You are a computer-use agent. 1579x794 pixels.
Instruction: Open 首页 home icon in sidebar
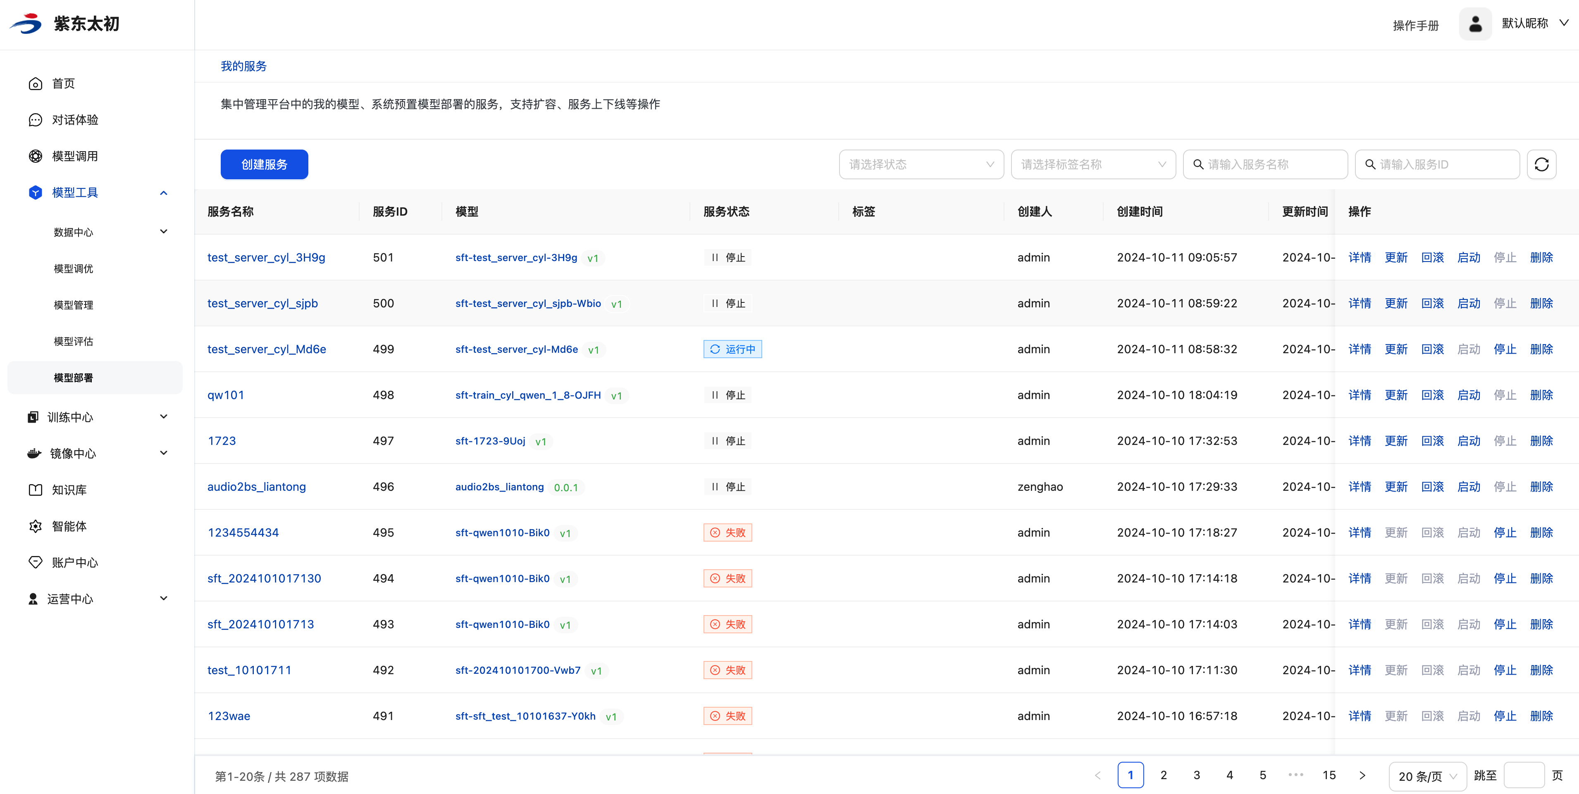point(36,84)
